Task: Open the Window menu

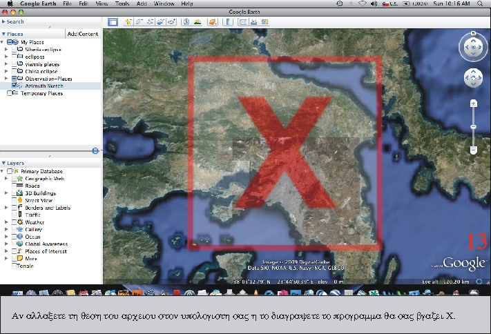Action: pyautogui.click(x=164, y=3)
